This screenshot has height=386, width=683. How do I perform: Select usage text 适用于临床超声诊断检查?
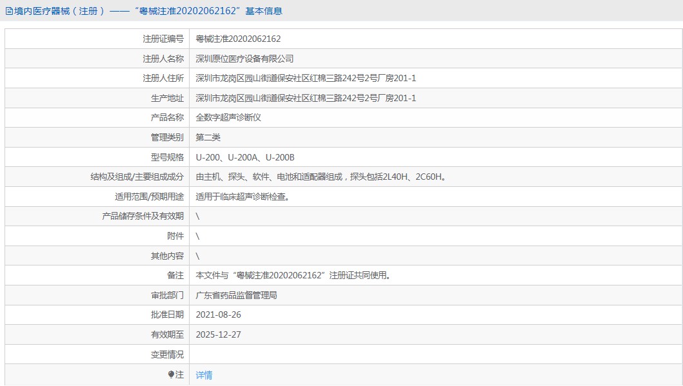(243, 197)
